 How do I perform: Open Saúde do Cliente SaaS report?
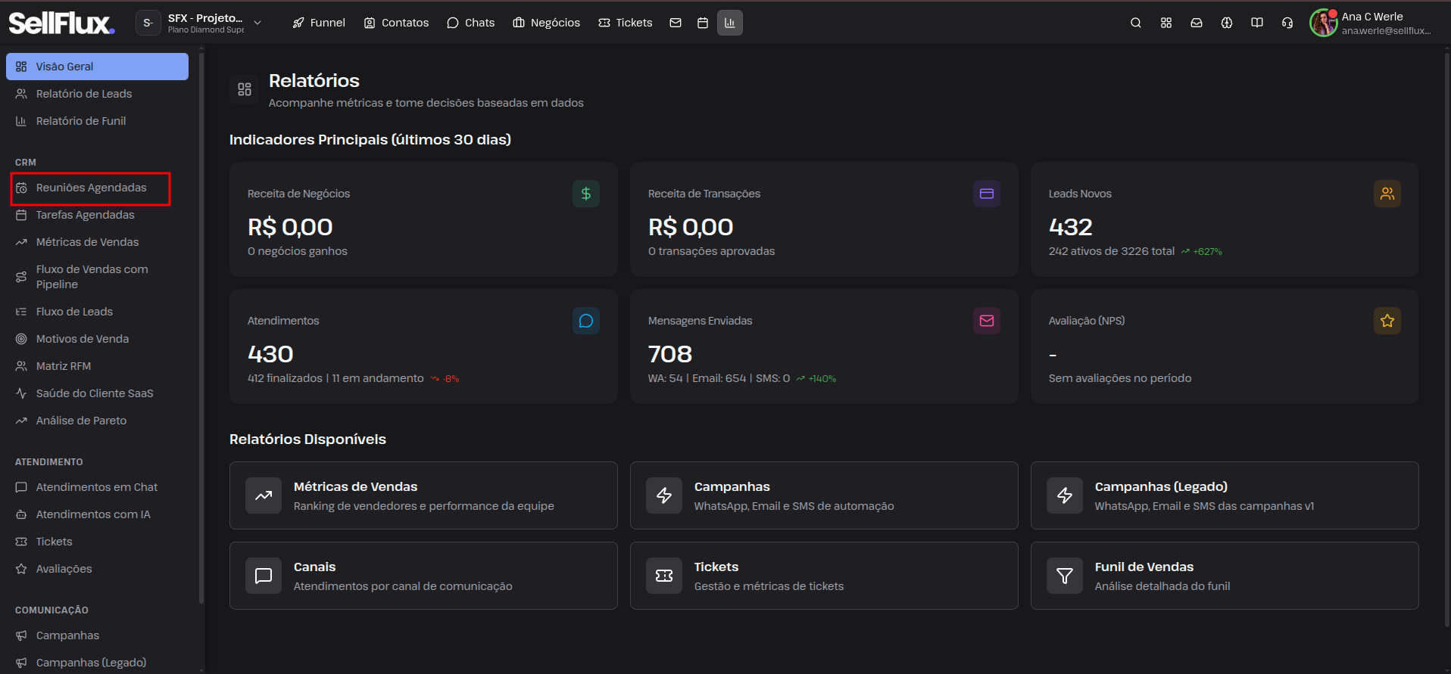pyautogui.click(x=97, y=393)
